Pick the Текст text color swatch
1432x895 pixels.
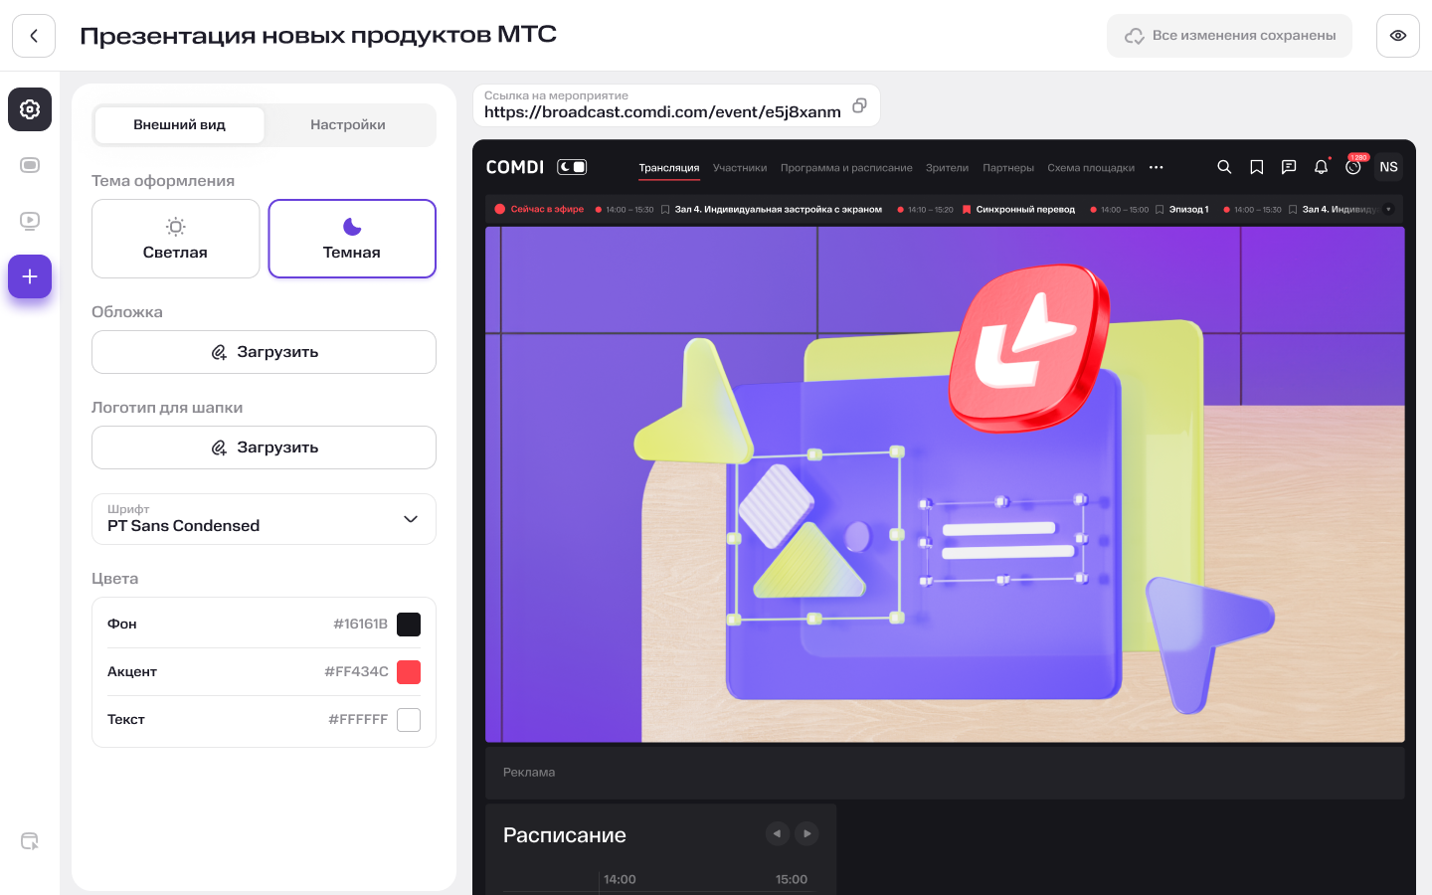[409, 720]
